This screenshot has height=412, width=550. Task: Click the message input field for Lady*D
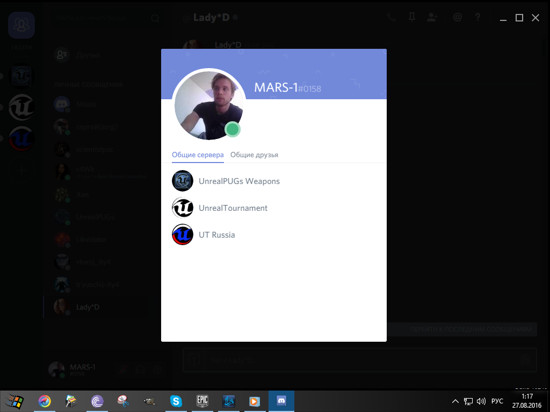(x=361, y=360)
